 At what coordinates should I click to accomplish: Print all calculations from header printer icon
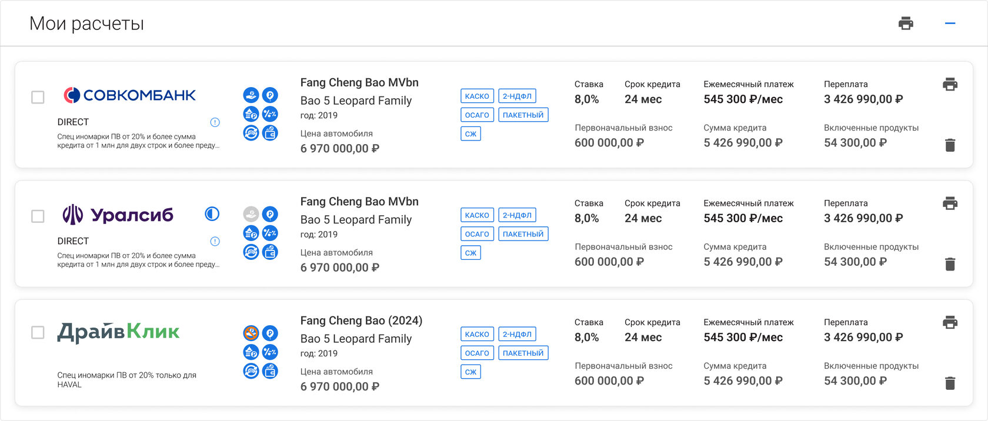pos(906,24)
